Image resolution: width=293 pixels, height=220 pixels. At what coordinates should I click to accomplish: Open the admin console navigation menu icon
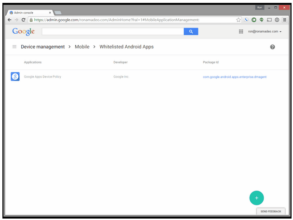pyautogui.click(x=14, y=47)
